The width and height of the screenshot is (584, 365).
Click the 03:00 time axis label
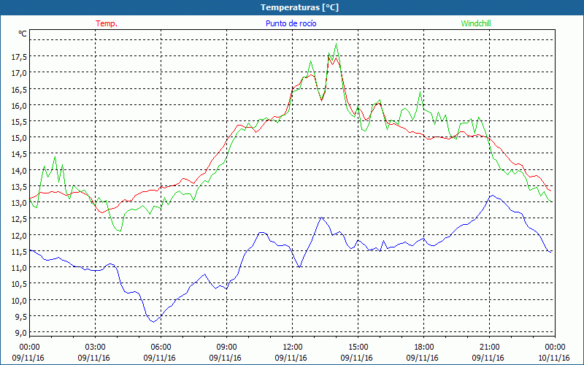coord(96,347)
